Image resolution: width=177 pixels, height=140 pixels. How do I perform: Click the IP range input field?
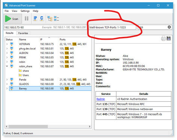(45, 27)
